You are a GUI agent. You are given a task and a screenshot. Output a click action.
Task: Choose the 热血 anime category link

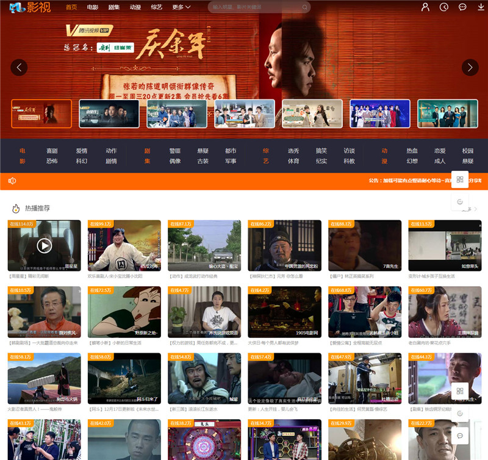412,151
